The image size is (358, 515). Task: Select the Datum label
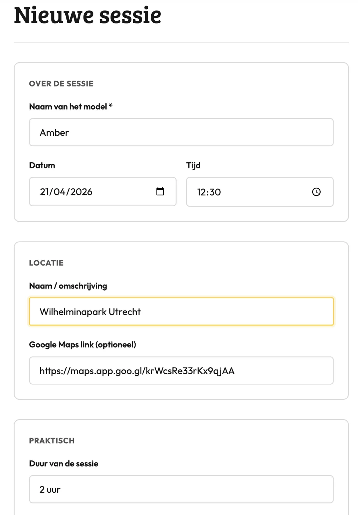pos(42,165)
